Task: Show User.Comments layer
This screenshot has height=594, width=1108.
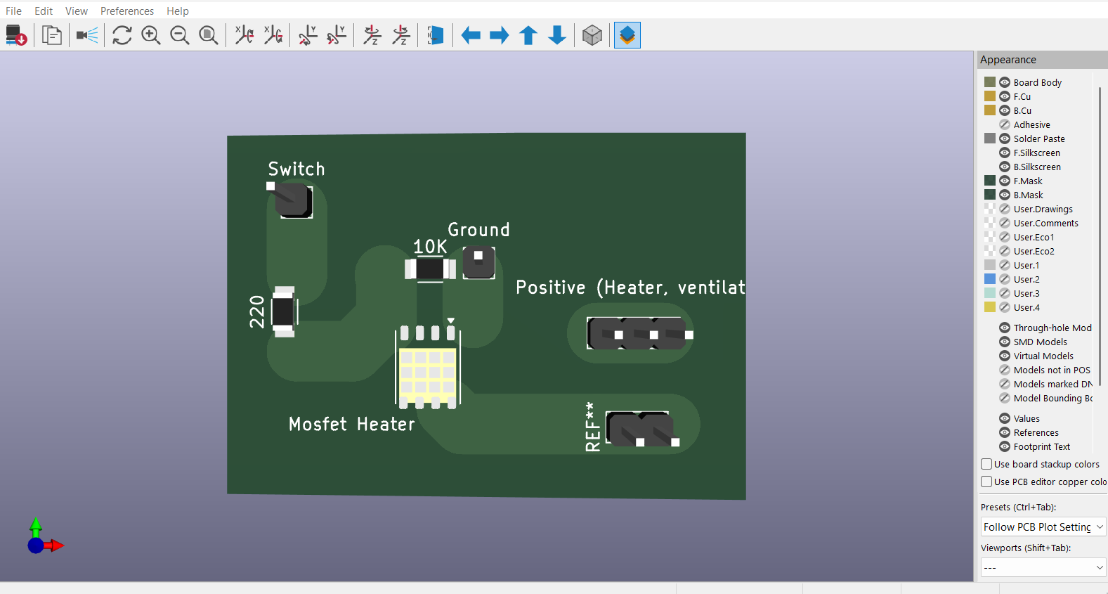Action: 1005,223
